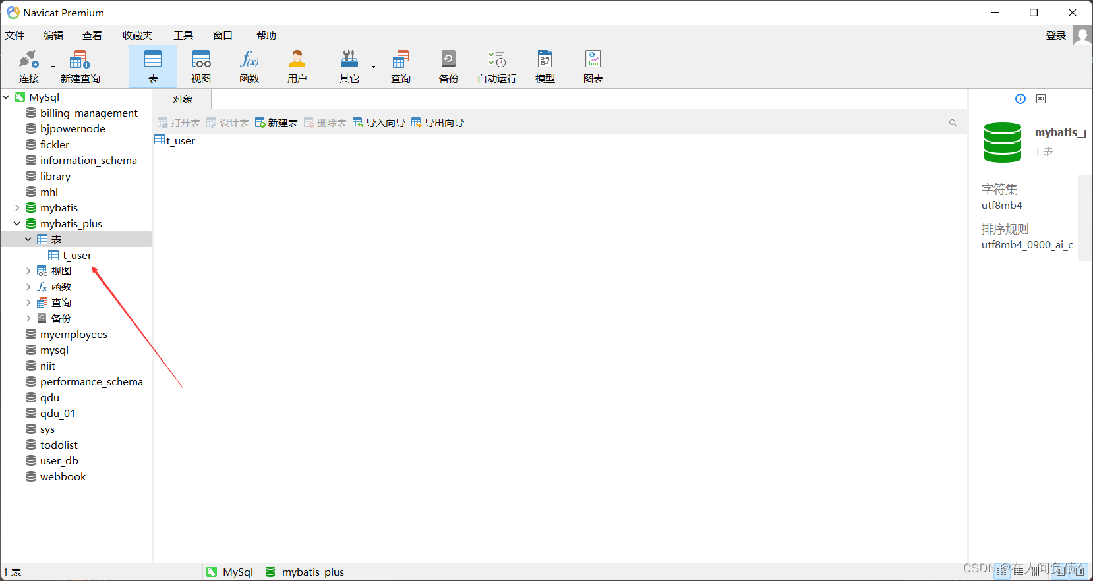This screenshot has width=1093, height=581.
Task: Expand the mybatis database node
Action: coord(17,207)
